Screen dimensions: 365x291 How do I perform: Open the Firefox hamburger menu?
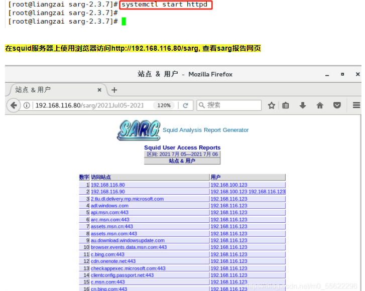click(356, 105)
